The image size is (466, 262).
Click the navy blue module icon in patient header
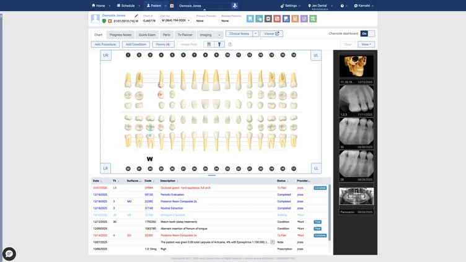tap(286, 19)
